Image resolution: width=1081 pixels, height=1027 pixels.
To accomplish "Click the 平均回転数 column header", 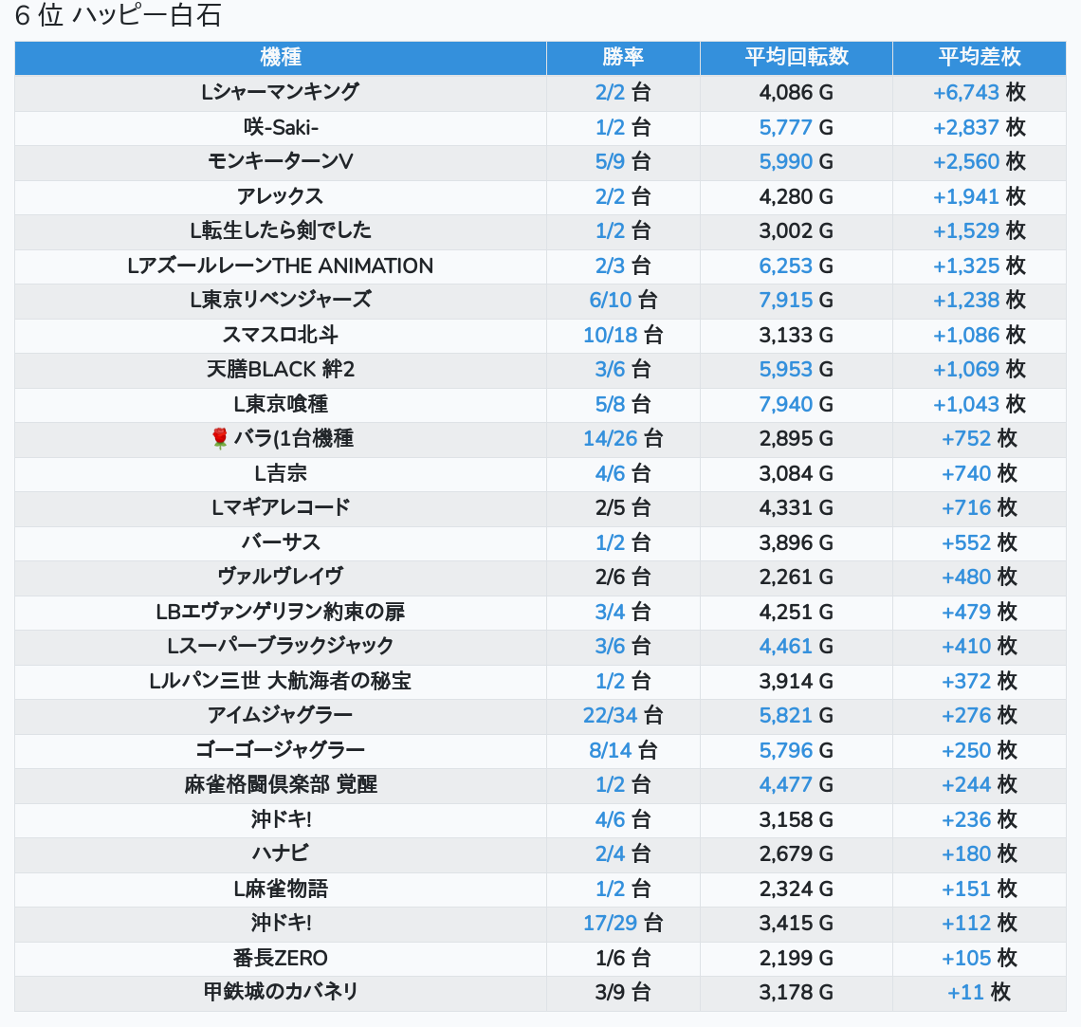I will point(797,57).
